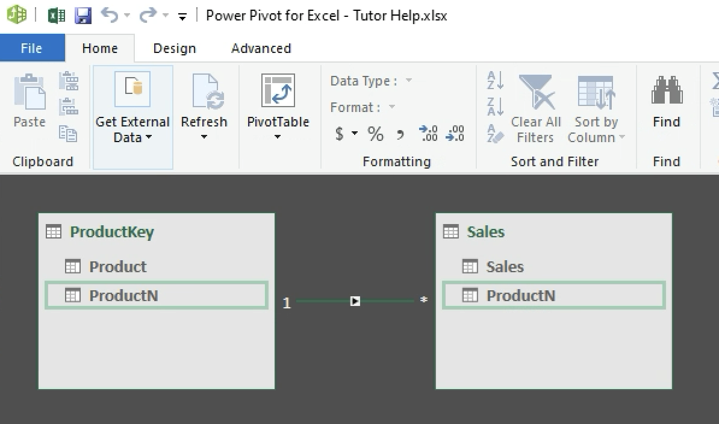Open the undo history dropdown arrow
This screenshot has width=719, height=424.
tap(127, 16)
